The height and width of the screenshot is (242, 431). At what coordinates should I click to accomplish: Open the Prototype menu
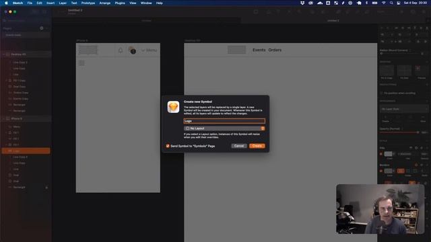pyautogui.click(x=88, y=3)
